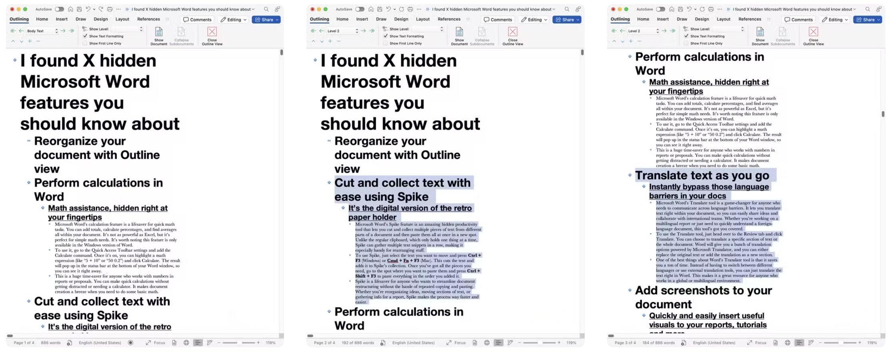
Task: Click the accessibility check icon in left status bar
Action: click(70, 343)
